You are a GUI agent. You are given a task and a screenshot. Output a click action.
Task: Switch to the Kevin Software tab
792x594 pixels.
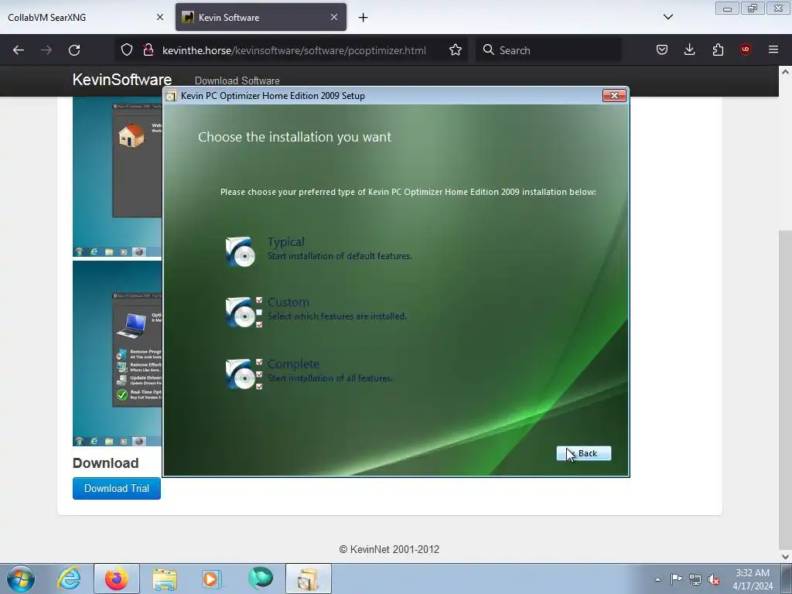261,17
